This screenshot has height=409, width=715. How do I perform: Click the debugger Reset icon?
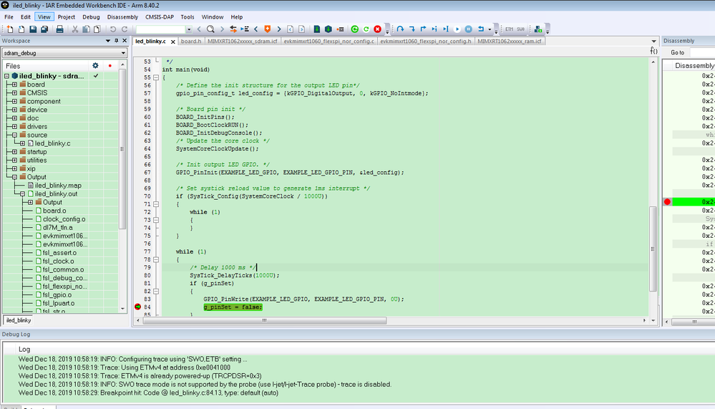pos(481,29)
